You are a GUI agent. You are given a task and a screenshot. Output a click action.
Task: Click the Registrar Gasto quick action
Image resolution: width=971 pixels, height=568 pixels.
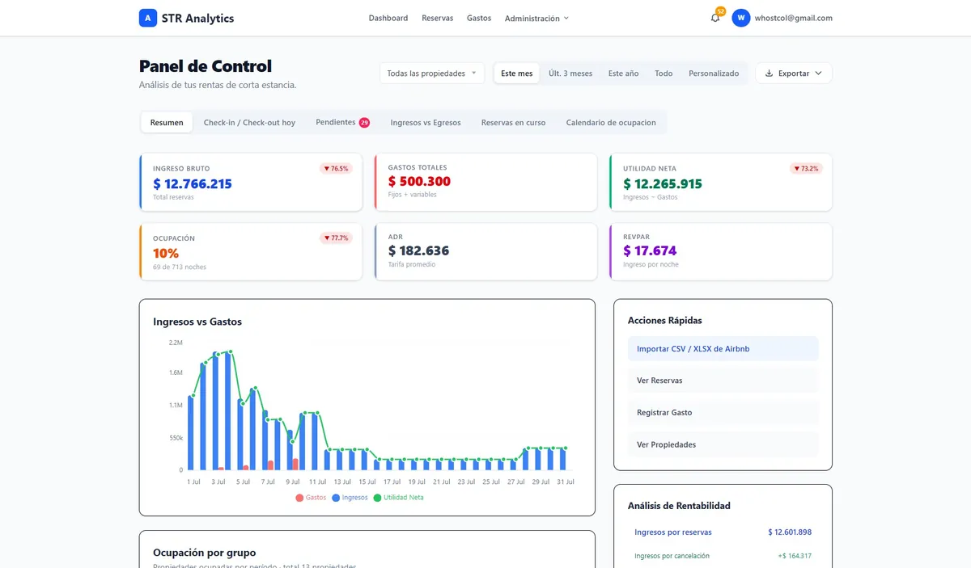click(x=723, y=413)
